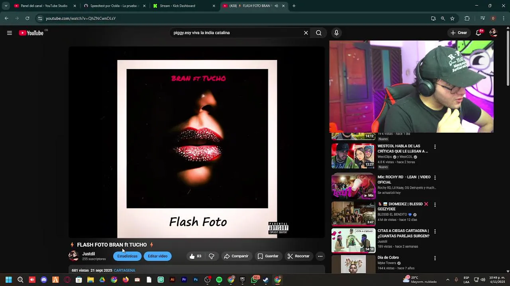
Task: Reload the page in Chrome
Action: pyautogui.click(x=27, y=18)
